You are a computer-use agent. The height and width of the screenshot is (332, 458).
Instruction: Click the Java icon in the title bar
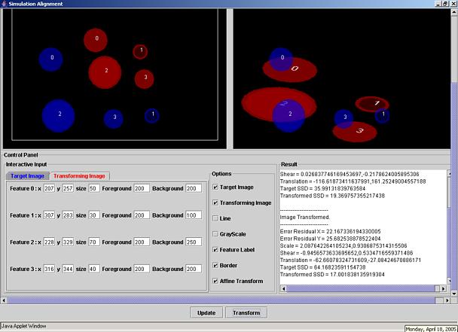pyautogui.click(x=5, y=5)
